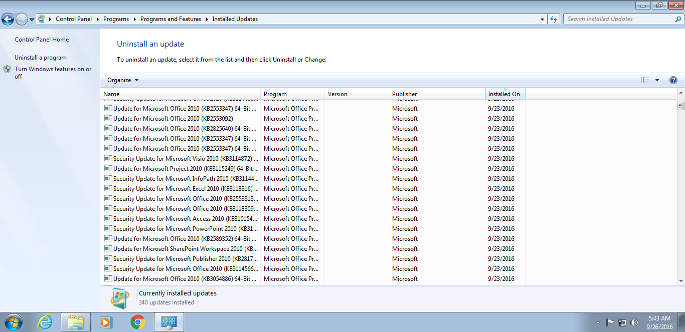Open the Control Panel Home link
The image size is (685, 332).
[x=42, y=40]
